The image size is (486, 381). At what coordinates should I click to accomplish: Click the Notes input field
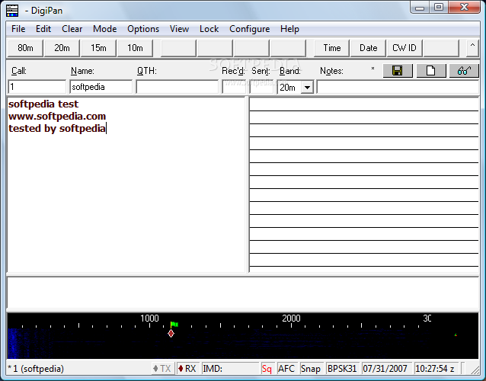tap(398, 87)
